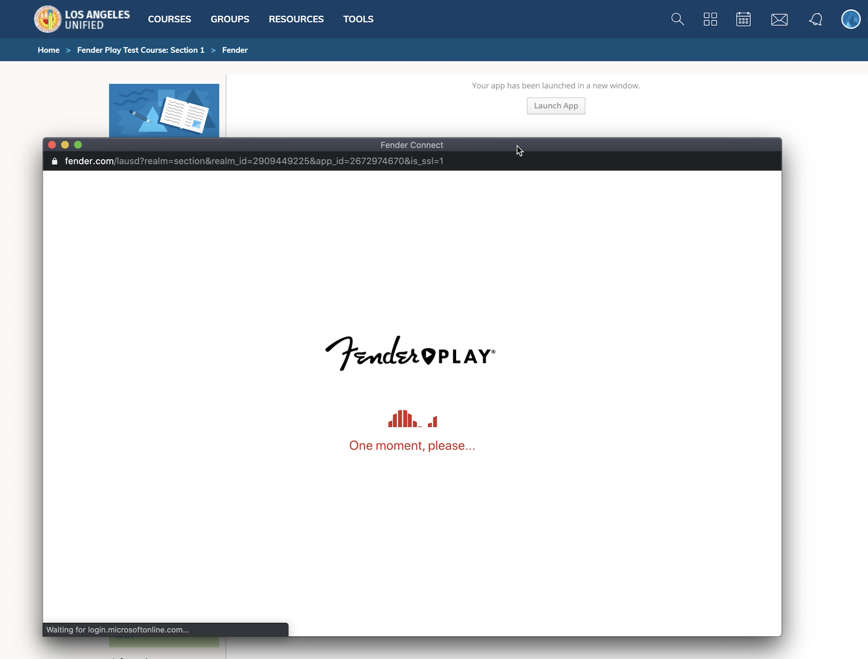
Task: Open the RESOURCES menu
Action: tap(296, 19)
